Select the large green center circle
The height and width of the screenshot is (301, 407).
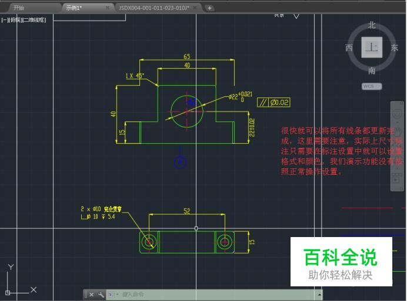click(x=186, y=111)
